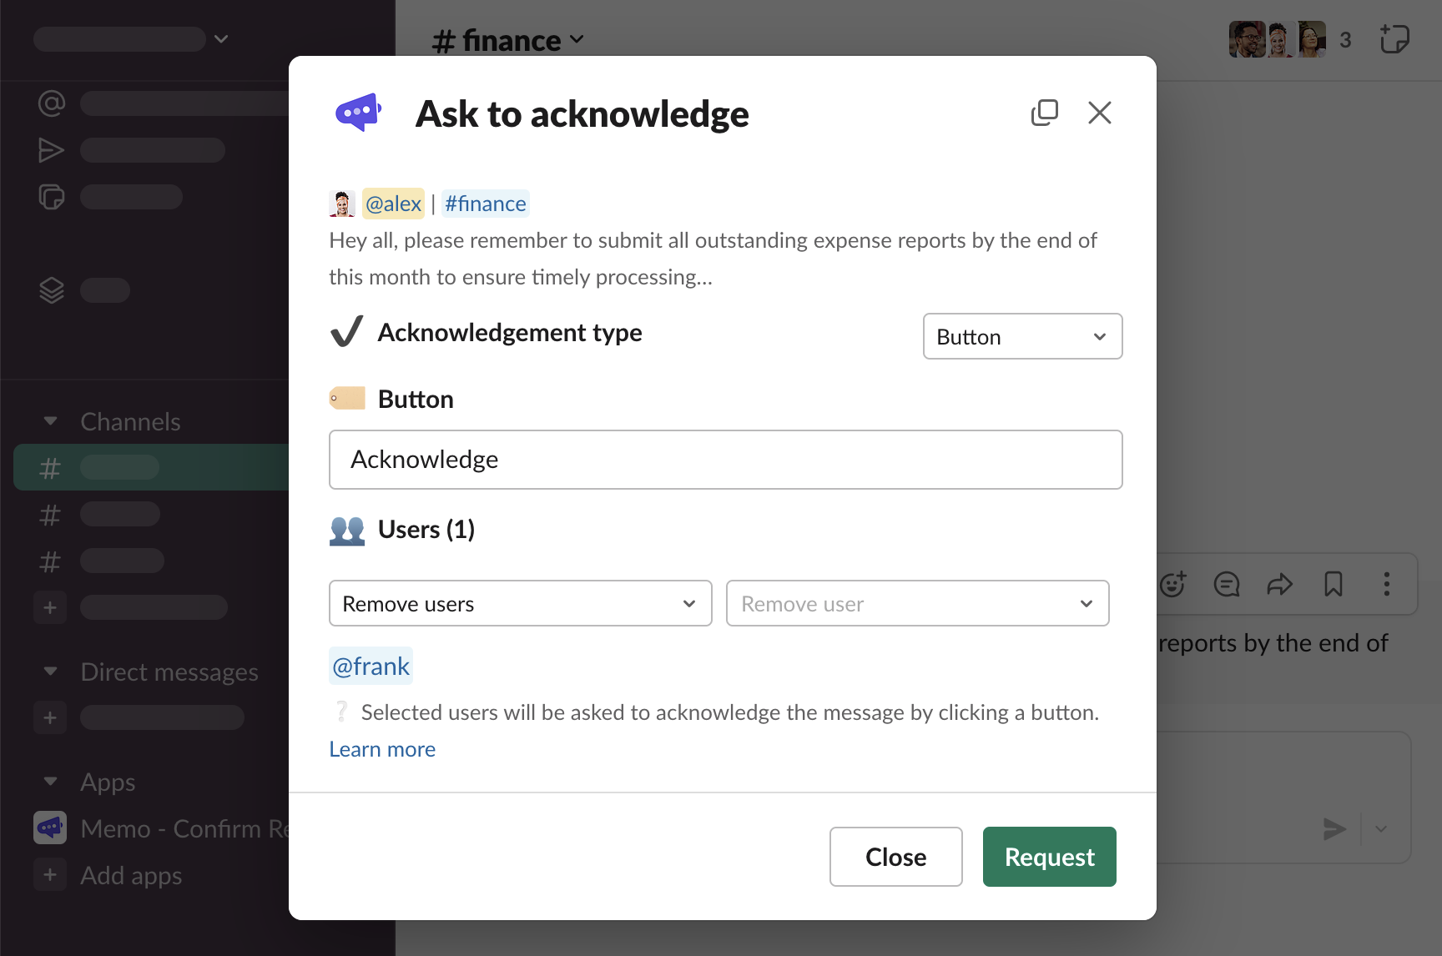
Task: Bookmark the message with save icon
Action: tap(1333, 584)
